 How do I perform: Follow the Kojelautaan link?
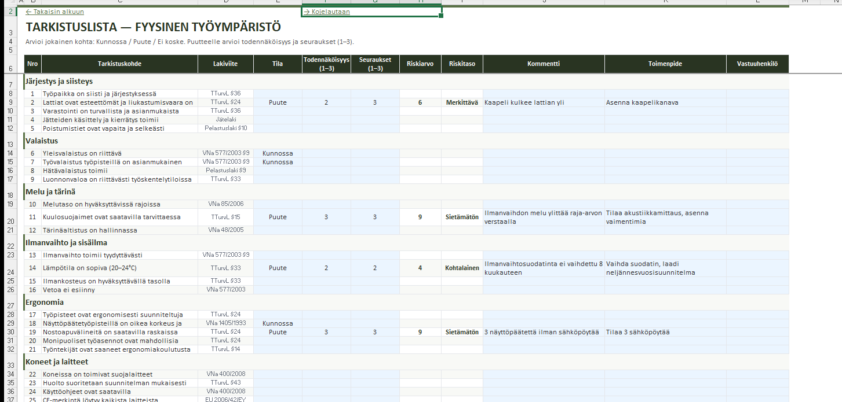pos(327,12)
